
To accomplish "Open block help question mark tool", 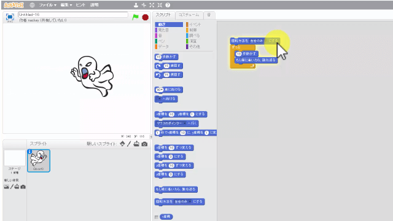I will click(x=168, y=5).
